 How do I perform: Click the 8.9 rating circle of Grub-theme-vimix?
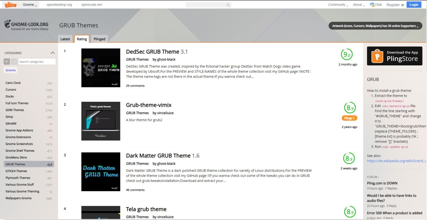(349, 108)
